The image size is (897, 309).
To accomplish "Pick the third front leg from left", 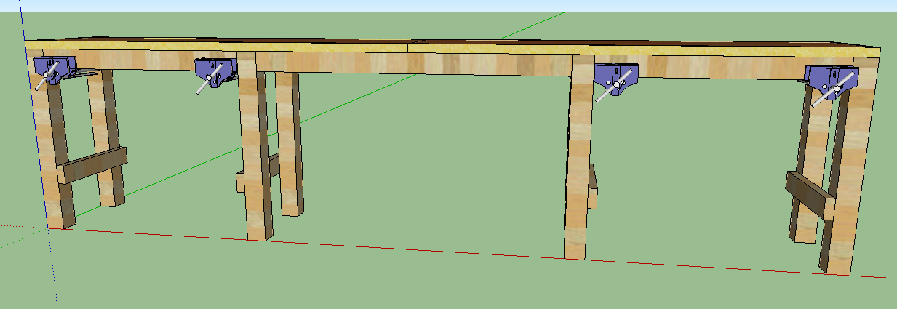I will tap(577, 182).
